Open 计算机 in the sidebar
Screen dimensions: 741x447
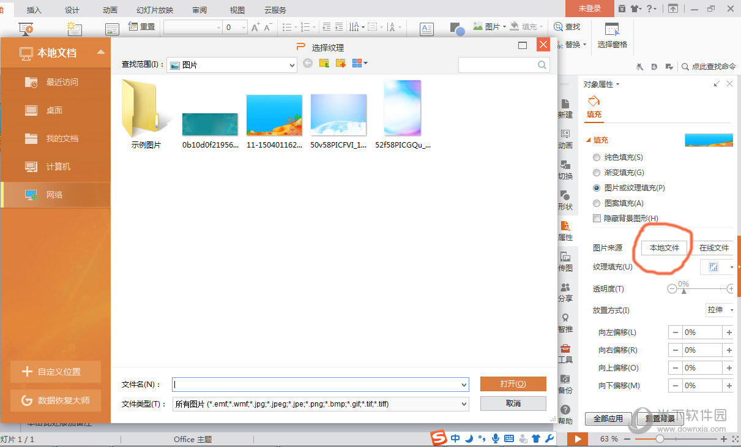tap(56, 167)
